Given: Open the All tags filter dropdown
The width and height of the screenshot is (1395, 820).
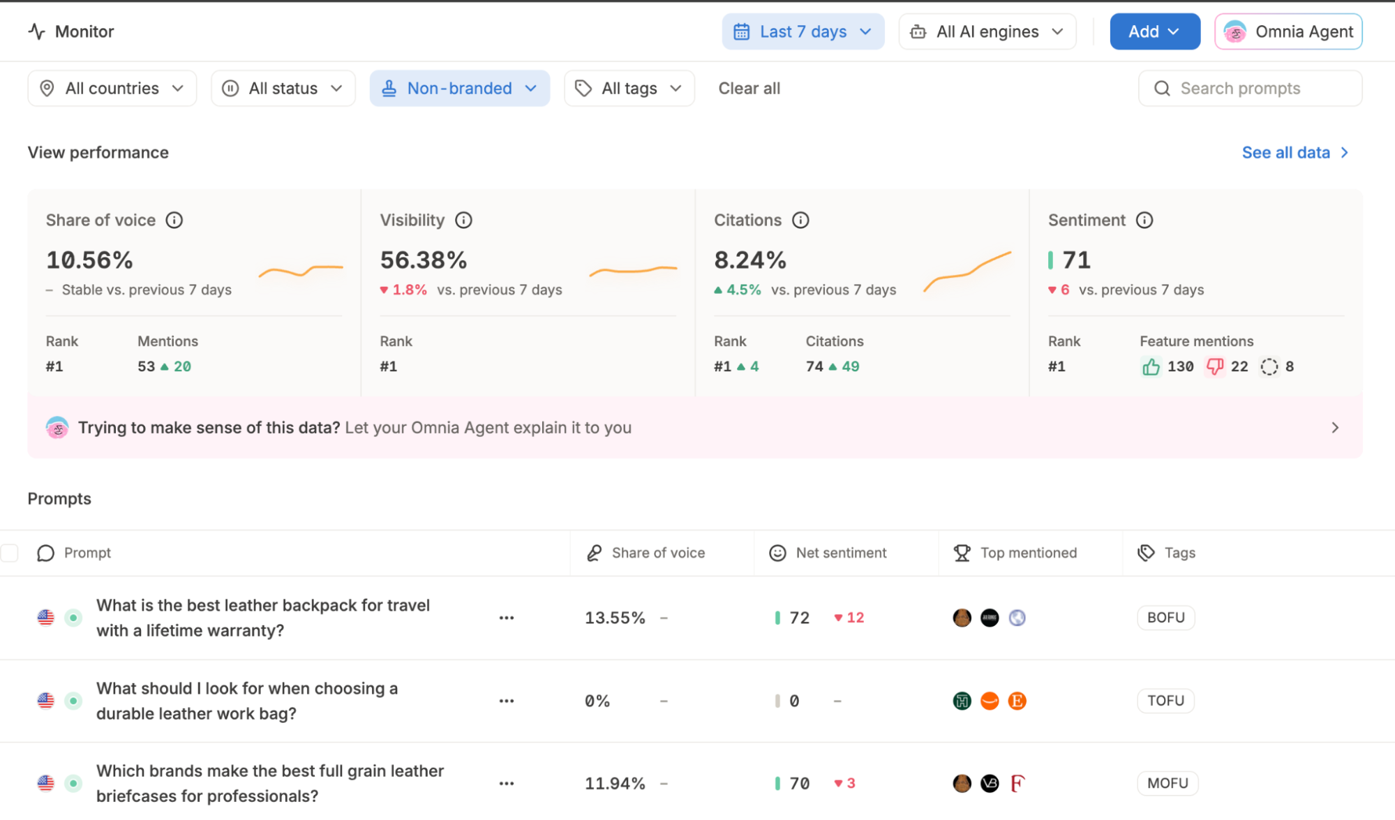Looking at the screenshot, I should [x=629, y=89].
